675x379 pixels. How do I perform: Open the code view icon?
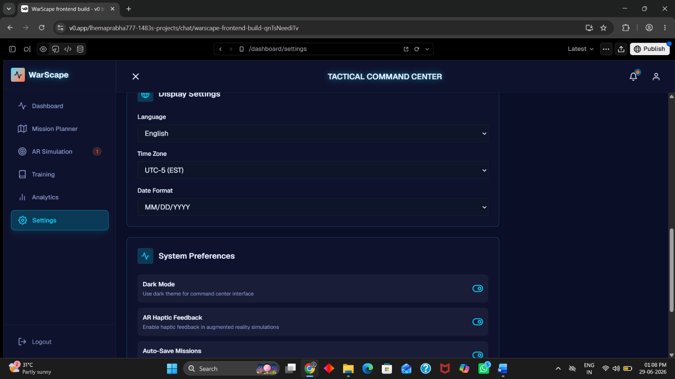(68, 49)
